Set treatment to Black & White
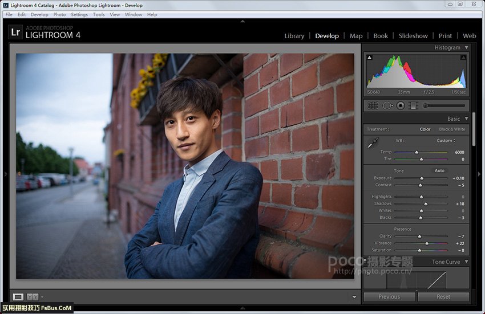The image size is (485, 314). point(452,129)
